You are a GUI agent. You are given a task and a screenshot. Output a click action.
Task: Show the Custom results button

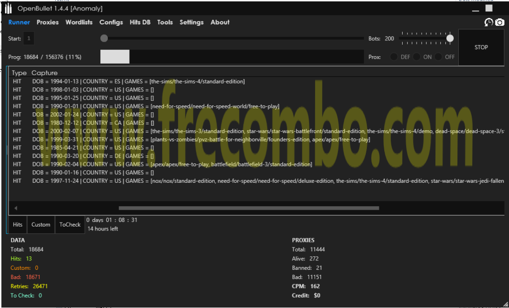[41, 225]
